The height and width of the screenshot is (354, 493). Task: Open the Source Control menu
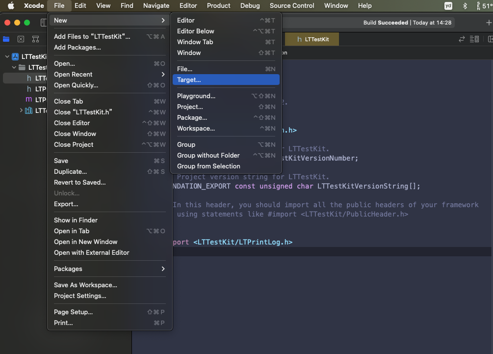click(x=292, y=6)
